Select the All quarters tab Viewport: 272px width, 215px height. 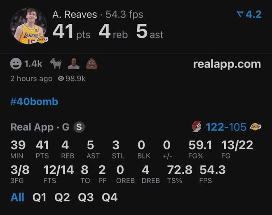(x=17, y=197)
